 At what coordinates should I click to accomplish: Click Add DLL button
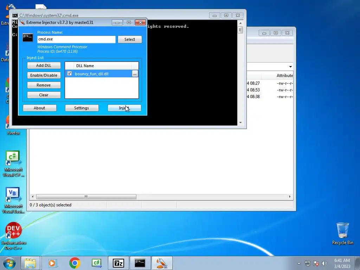44,65
